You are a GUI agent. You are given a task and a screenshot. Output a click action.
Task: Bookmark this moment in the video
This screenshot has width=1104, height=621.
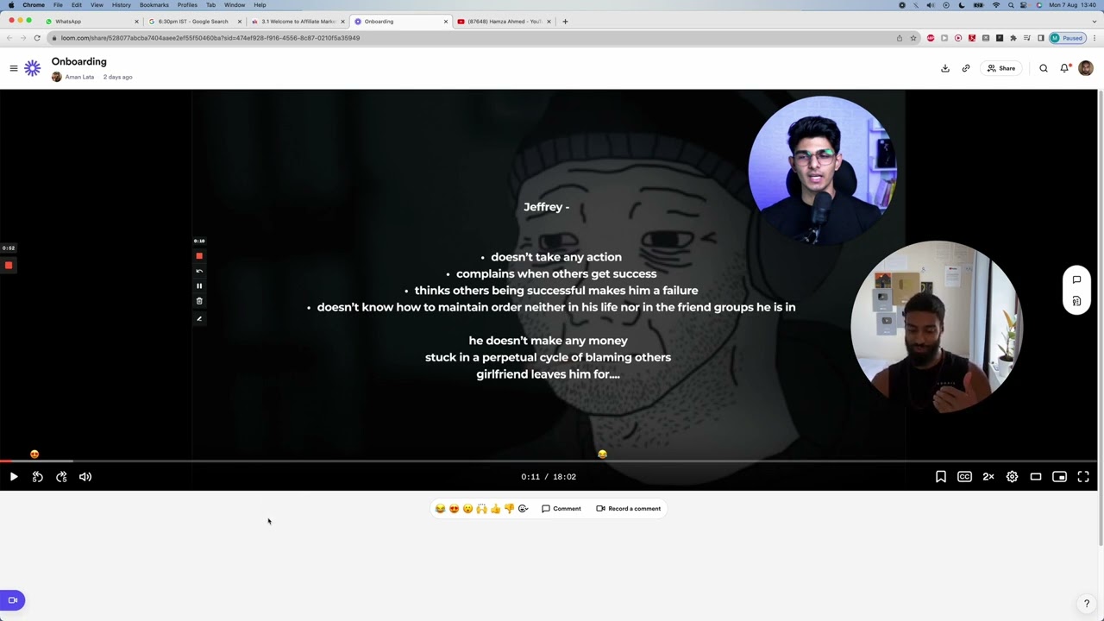click(941, 477)
